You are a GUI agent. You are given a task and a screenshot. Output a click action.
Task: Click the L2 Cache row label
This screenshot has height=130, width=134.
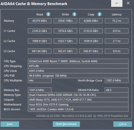click(x=9, y=41)
